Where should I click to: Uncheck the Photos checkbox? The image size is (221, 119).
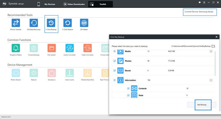tap(115, 61)
